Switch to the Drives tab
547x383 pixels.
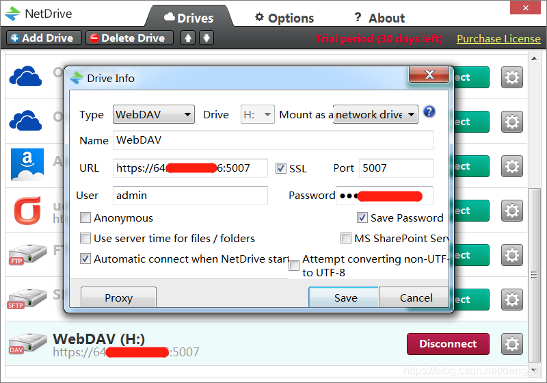pos(189,18)
